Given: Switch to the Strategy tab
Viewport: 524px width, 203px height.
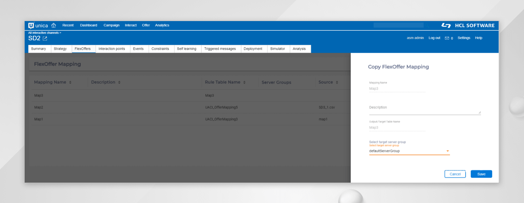Looking at the screenshot, I should [60, 49].
